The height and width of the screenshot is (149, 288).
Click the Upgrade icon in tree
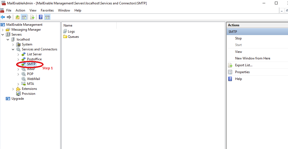point(8,99)
